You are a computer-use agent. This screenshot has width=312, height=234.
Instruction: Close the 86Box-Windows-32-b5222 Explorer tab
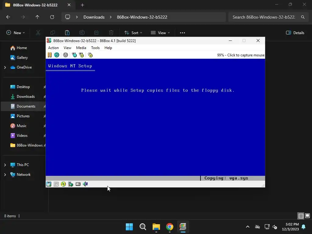[69, 5]
